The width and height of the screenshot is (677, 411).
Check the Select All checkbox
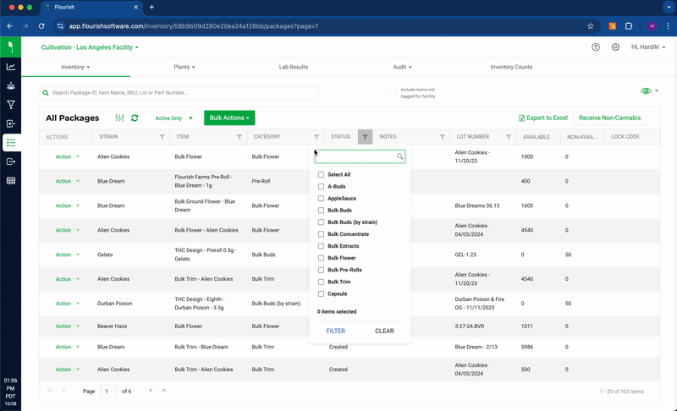click(321, 175)
